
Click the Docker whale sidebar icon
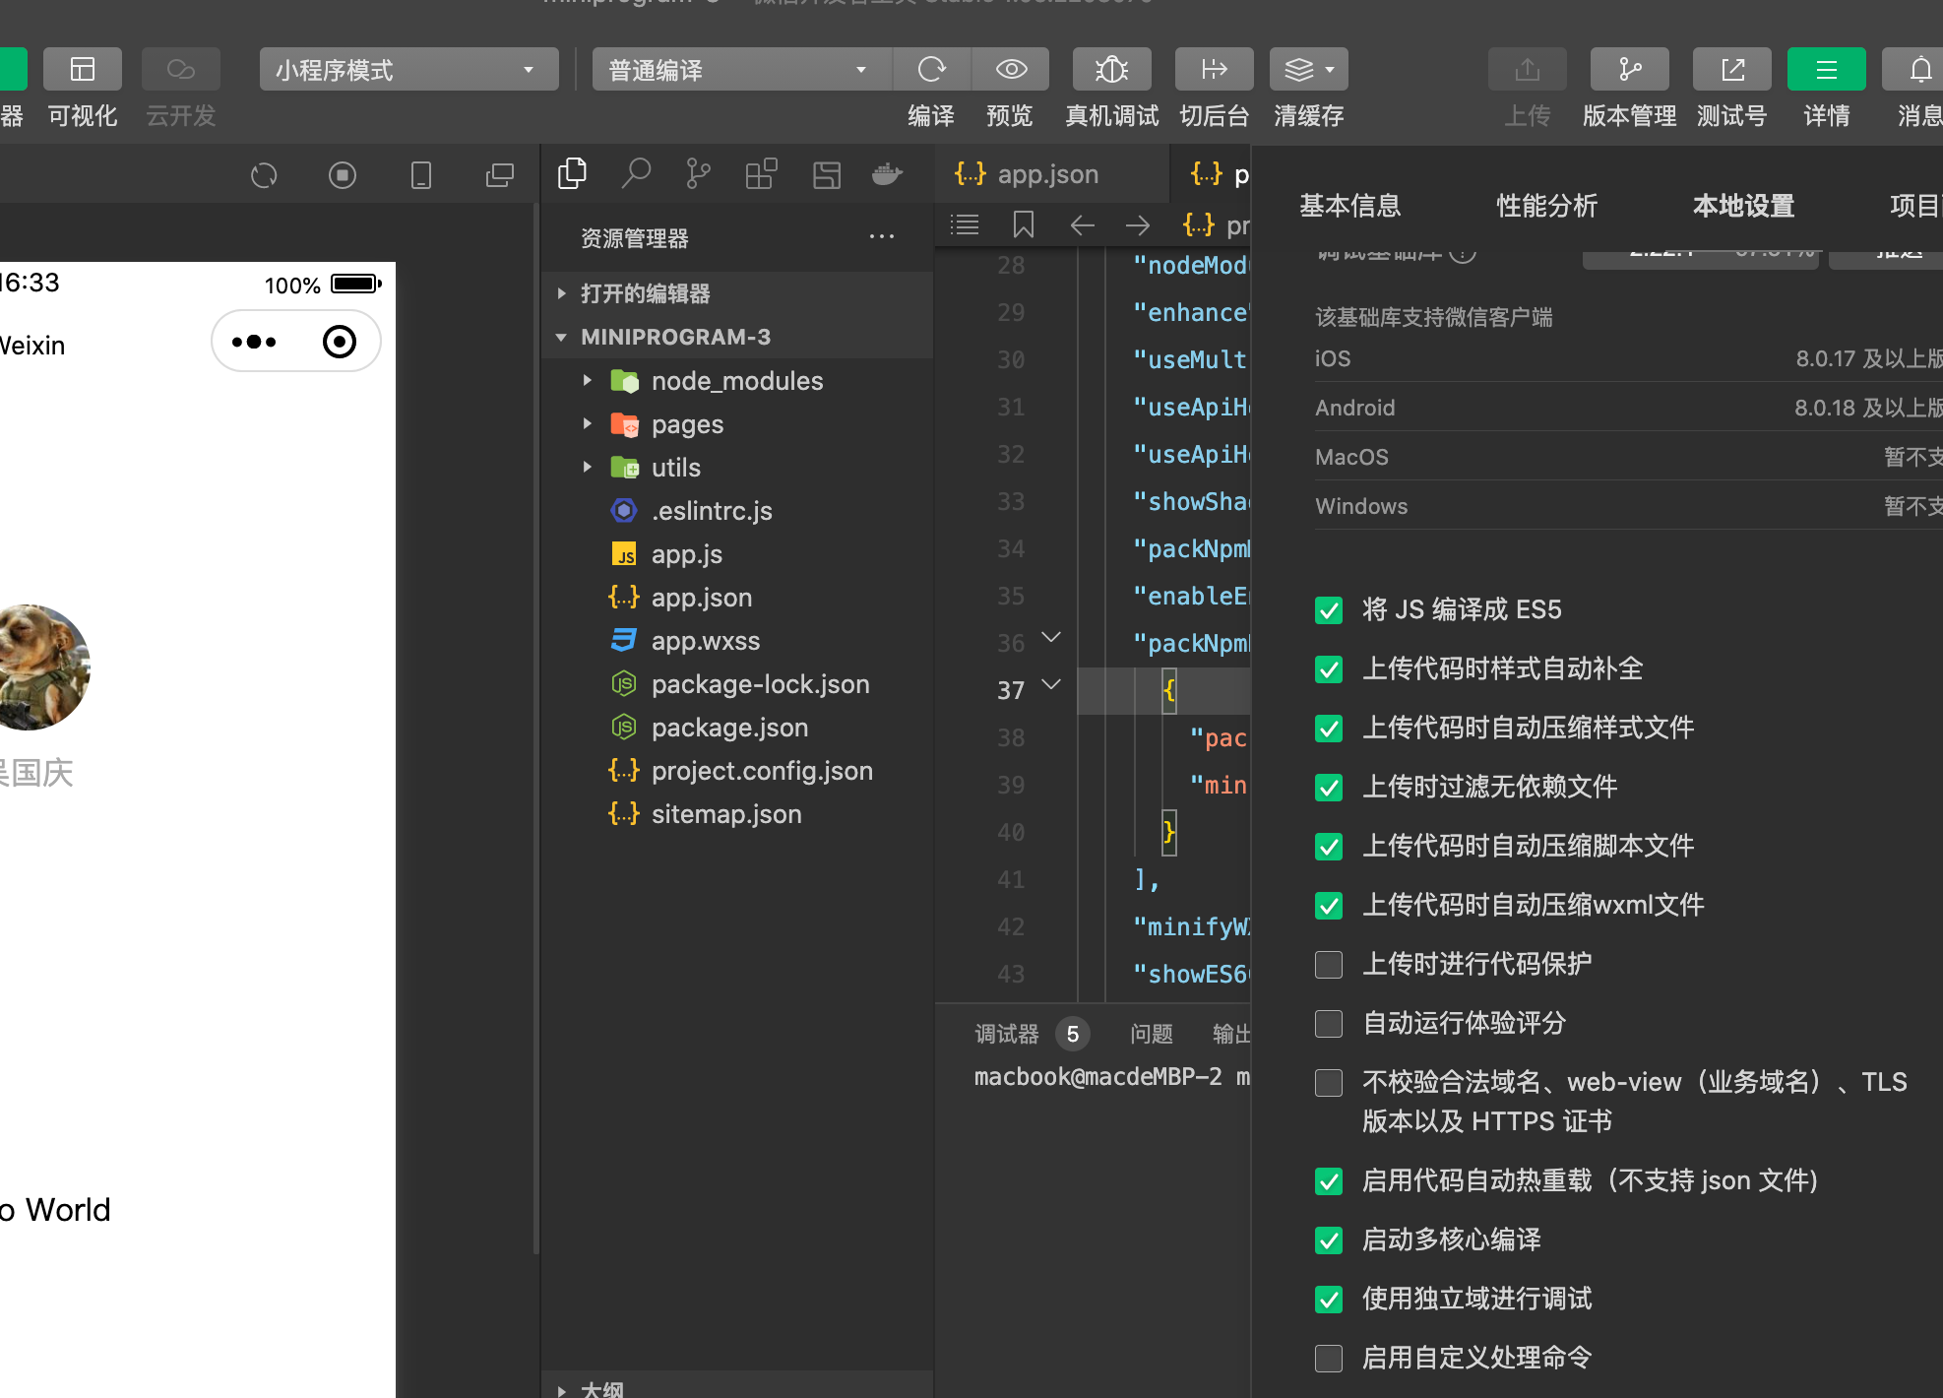(887, 174)
